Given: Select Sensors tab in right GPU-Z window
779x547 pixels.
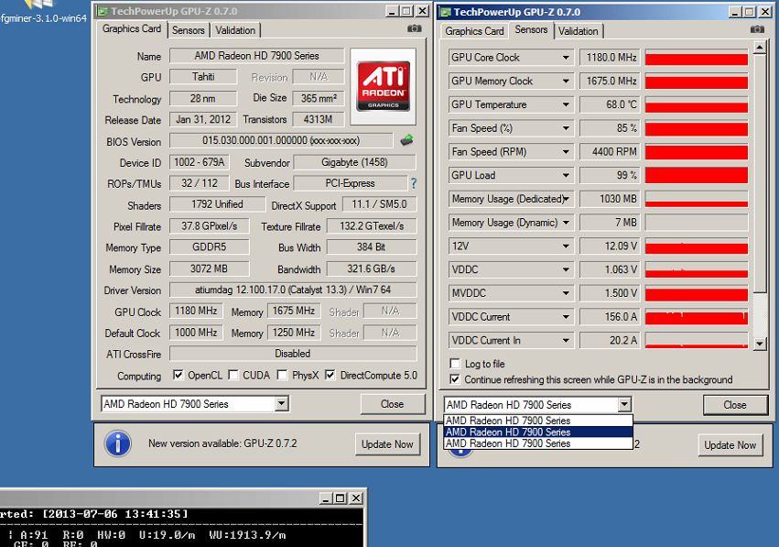Looking at the screenshot, I should click(531, 30).
